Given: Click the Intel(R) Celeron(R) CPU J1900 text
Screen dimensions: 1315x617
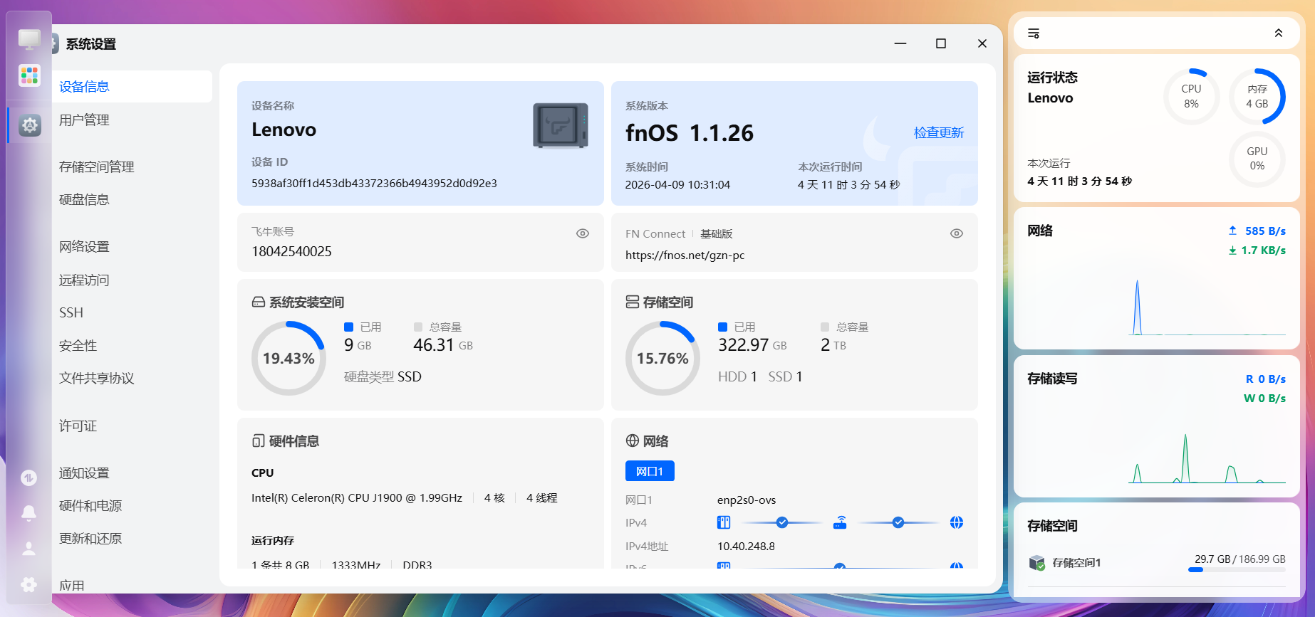Looking at the screenshot, I should coord(357,498).
